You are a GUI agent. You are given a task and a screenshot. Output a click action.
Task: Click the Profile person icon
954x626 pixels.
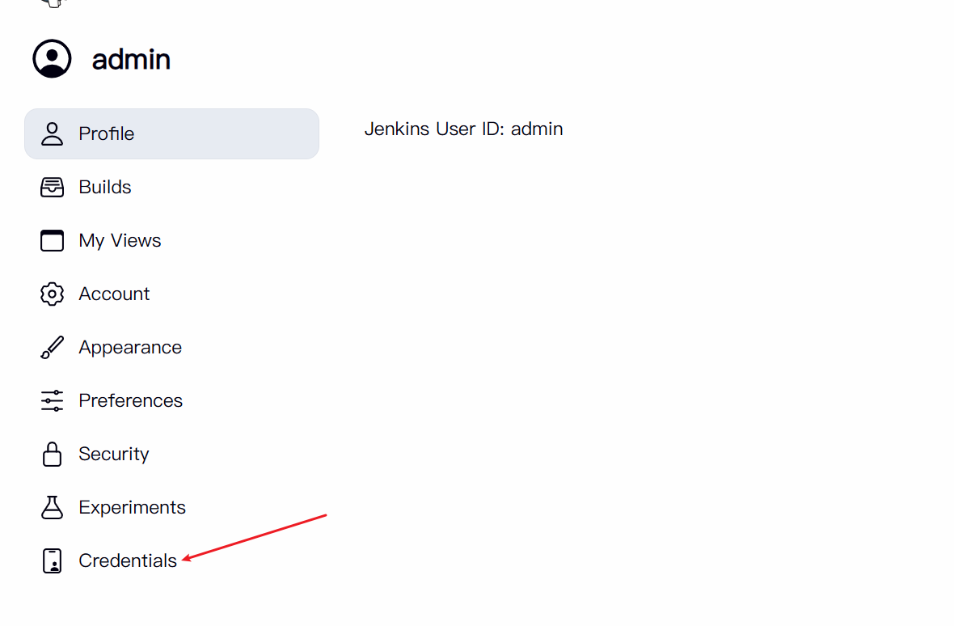[52, 133]
